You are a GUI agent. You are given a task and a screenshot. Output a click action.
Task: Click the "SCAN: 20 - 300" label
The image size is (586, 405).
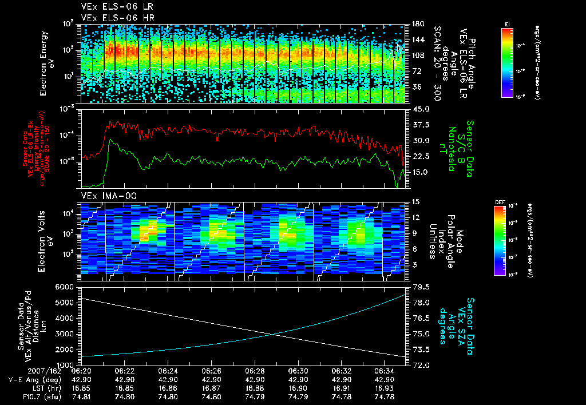(x=437, y=63)
